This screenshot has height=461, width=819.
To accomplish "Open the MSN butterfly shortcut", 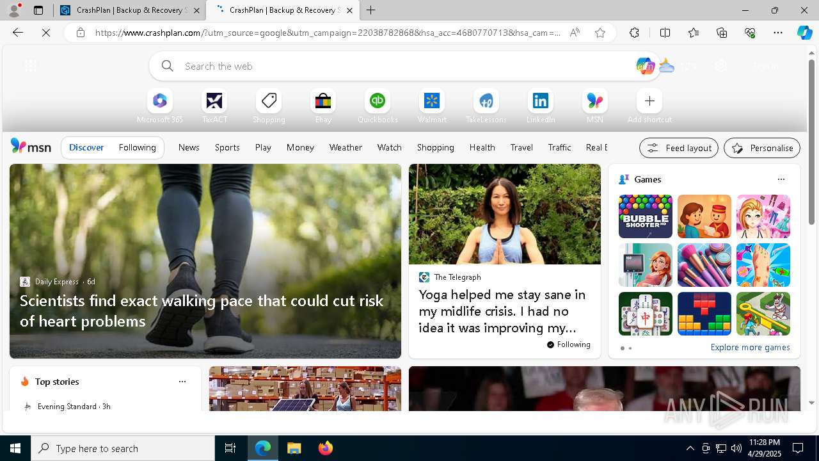I will tap(595, 106).
